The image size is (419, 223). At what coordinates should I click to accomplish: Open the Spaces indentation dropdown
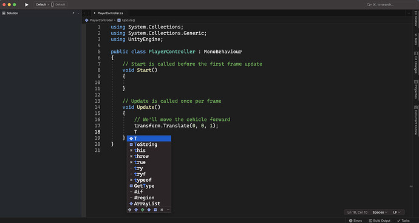click(380, 212)
